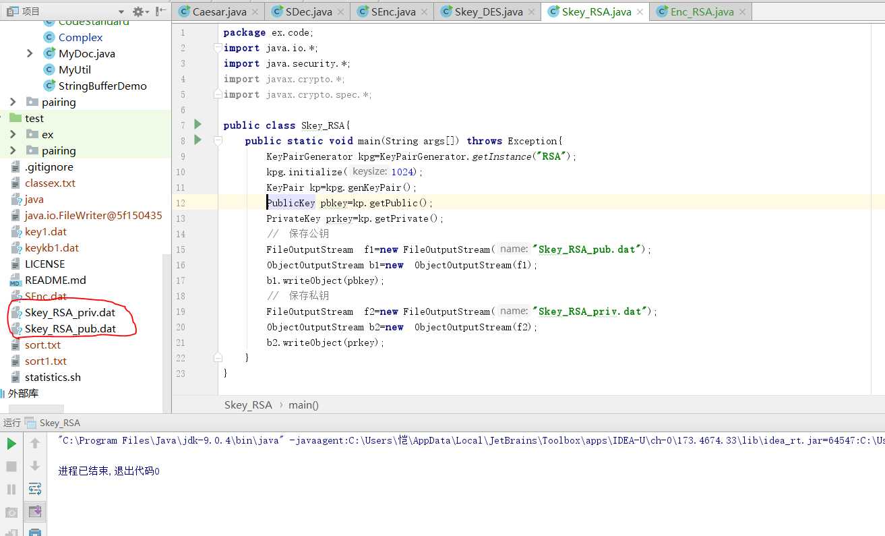This screenshot has height=536, width=885.
Task: Click the up arrow in run console
Action: [35, 444]
